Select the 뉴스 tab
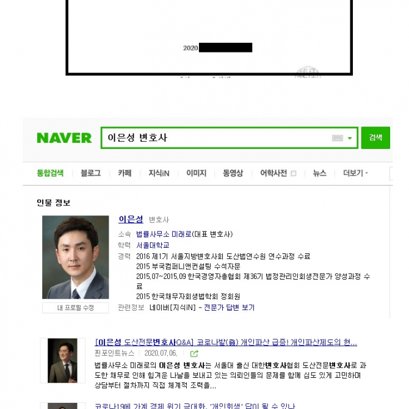Viewport: 409px width, 409px height. [x=319, y=173]
